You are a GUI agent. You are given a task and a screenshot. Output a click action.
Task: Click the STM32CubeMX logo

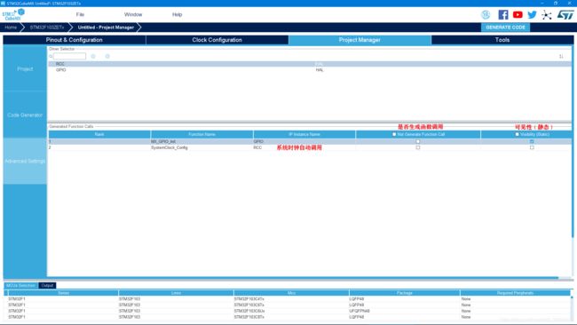(13, 15)
